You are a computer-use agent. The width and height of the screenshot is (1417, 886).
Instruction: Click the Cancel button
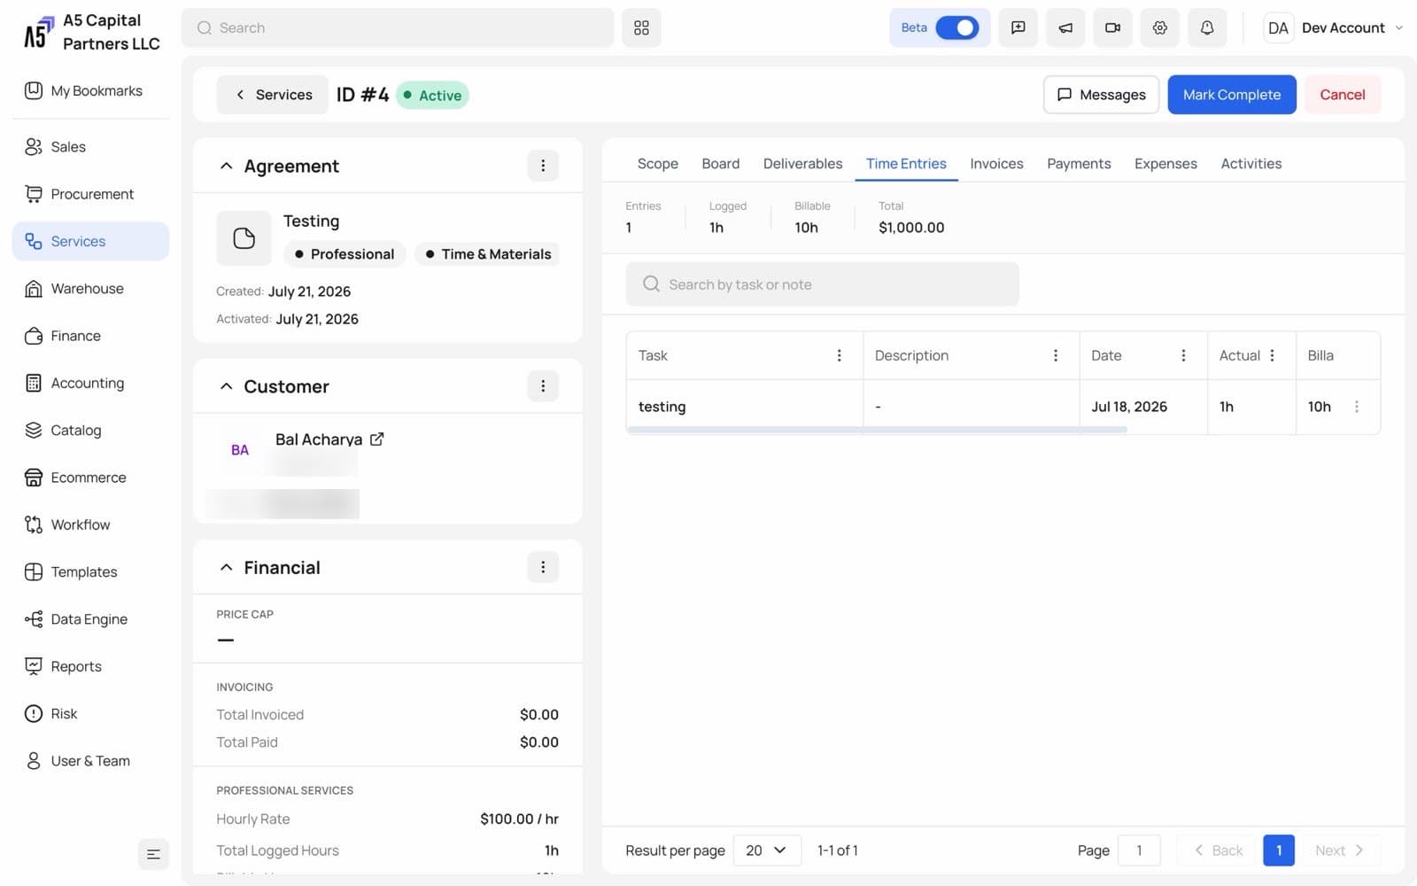coord(1342,95)
